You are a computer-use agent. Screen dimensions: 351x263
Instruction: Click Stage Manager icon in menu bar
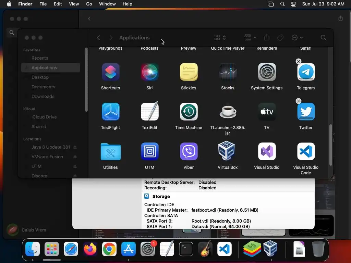tap(271, 4)
